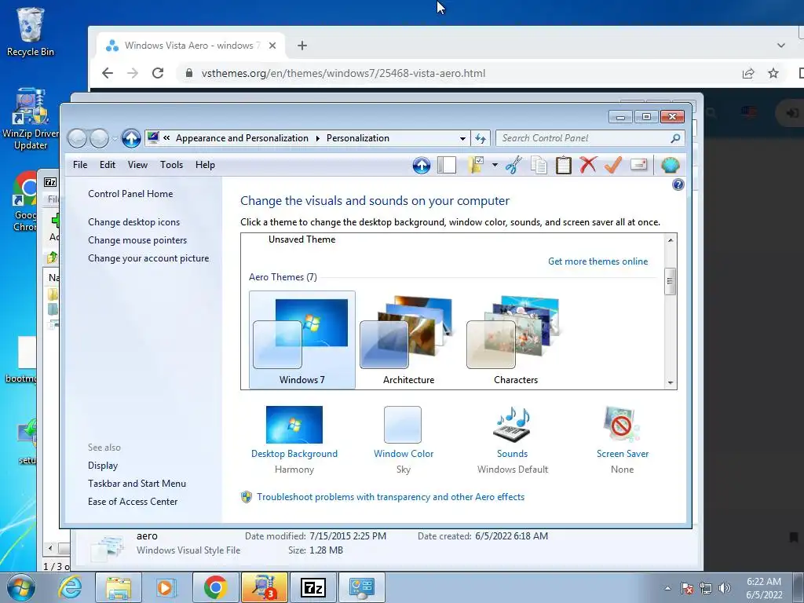Open the File menu
This screenshot has height=603, width=804.
[80, 165]
